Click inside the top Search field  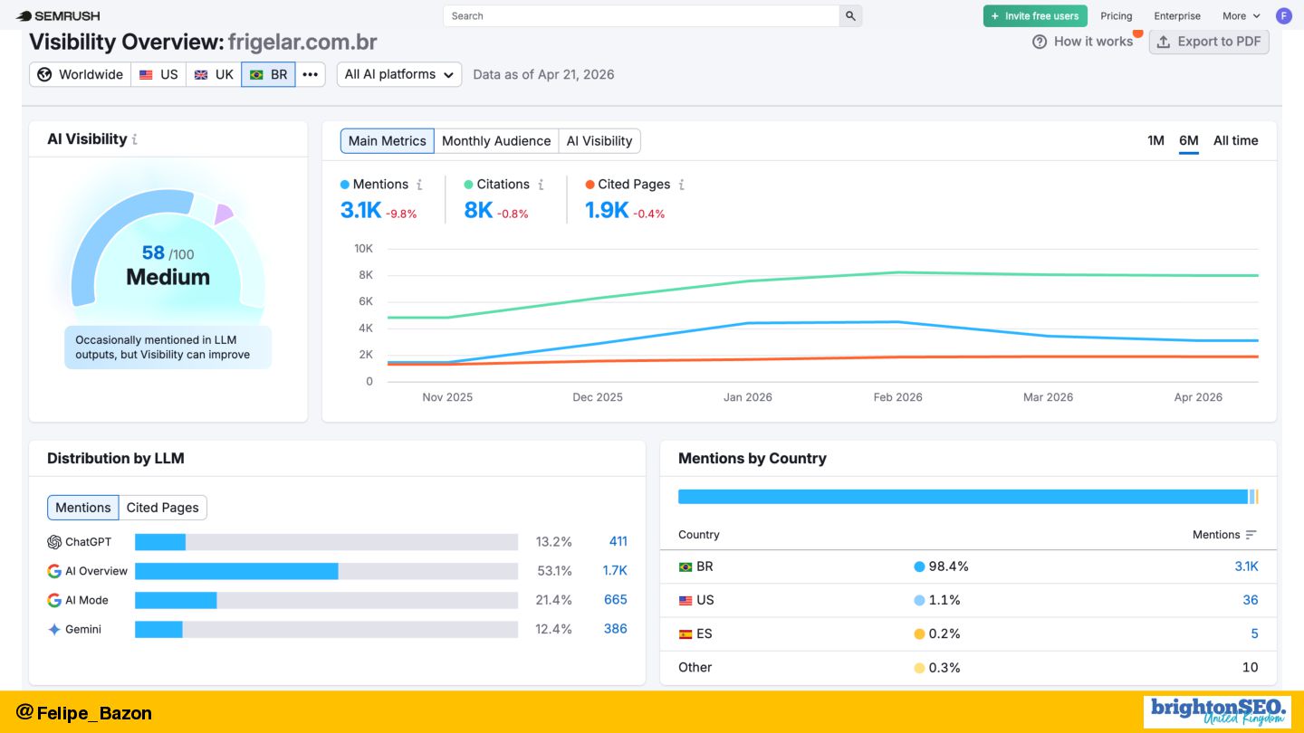tap(641, 15)
